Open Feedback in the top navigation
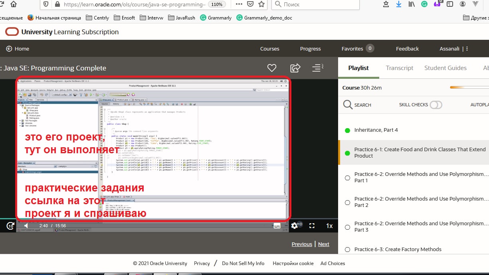 click(408, 49)
